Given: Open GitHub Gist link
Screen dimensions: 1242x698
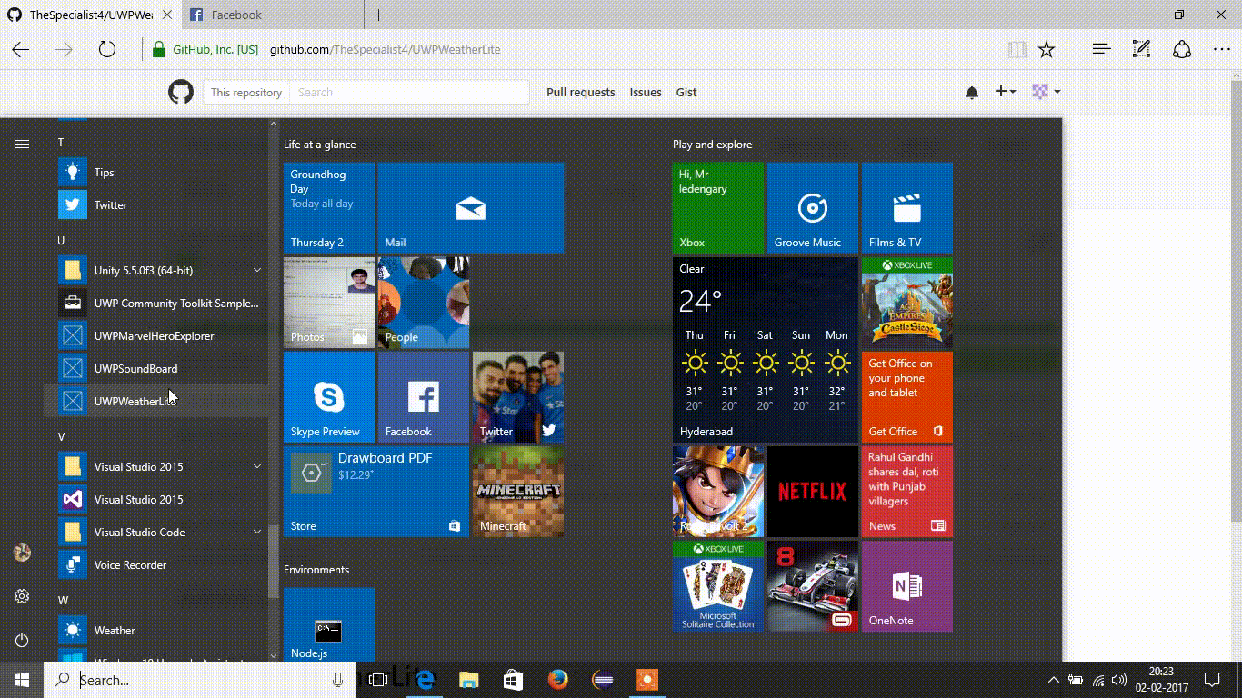Looking at the screenshot, I should pyautogui.click(x=686, y=92).
